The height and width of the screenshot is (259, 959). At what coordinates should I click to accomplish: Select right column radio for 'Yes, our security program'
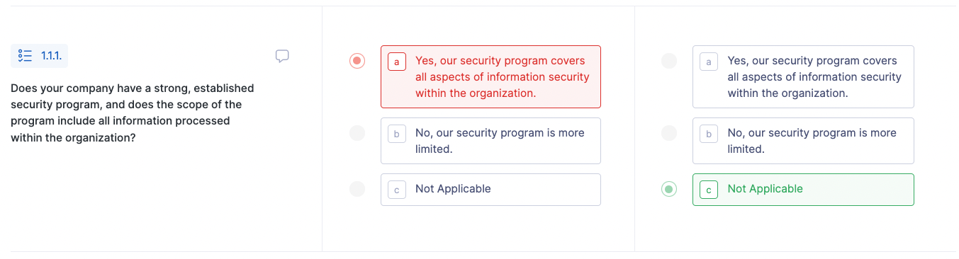coord(669,61)
